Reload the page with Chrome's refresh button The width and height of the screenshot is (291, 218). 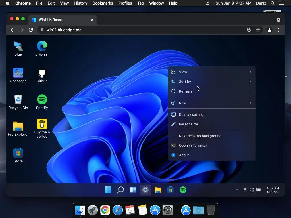click(31, 30)
